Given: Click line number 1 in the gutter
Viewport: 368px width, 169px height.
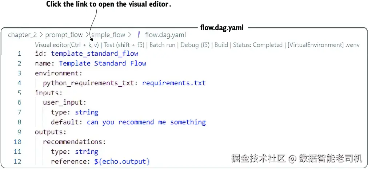Looking at the screenshot, I should pos(19,54).
